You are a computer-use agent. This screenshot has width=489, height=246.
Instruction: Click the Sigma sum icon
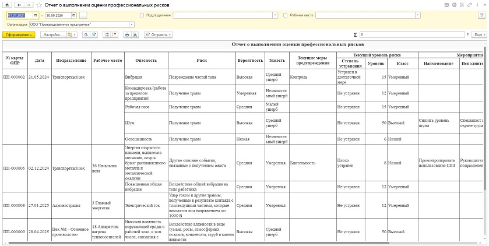(355, 35)
